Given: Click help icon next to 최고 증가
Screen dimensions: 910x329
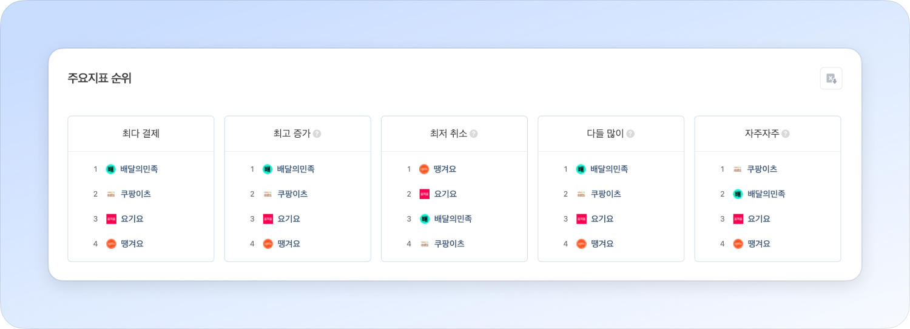Looking at the screenshot, I should (317, 134).
